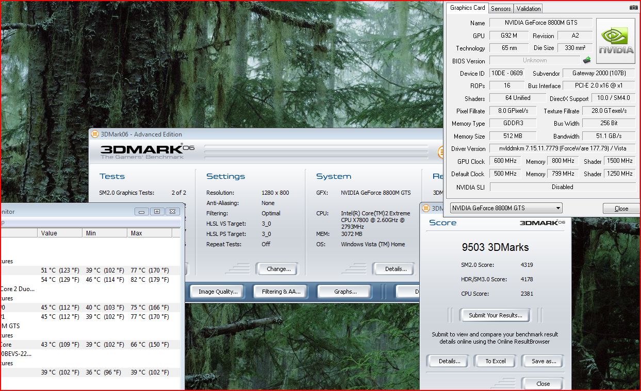Click the NVIDIA logo in GPU-Z
The width and height of the screenshot is (641, 391).
(x=616, y=41)
